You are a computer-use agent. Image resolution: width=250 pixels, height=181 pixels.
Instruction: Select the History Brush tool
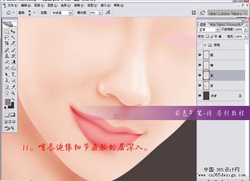tap(13, 56)
